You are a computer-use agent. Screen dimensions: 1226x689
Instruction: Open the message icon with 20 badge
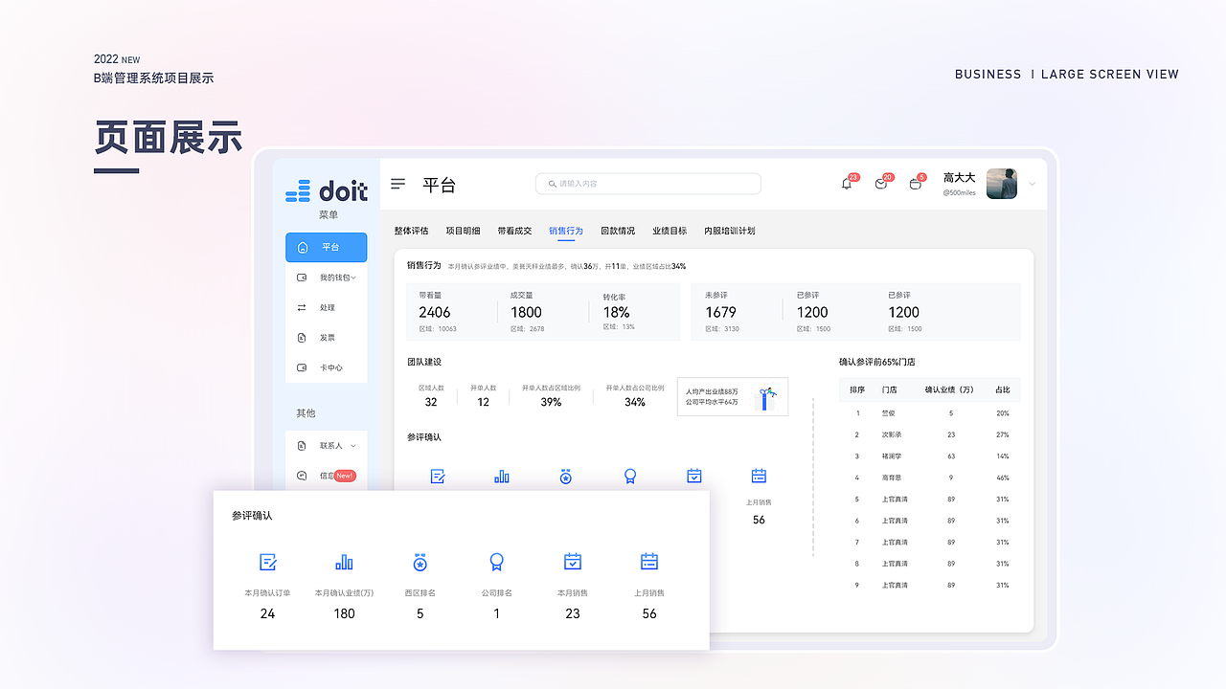[881, 184]
